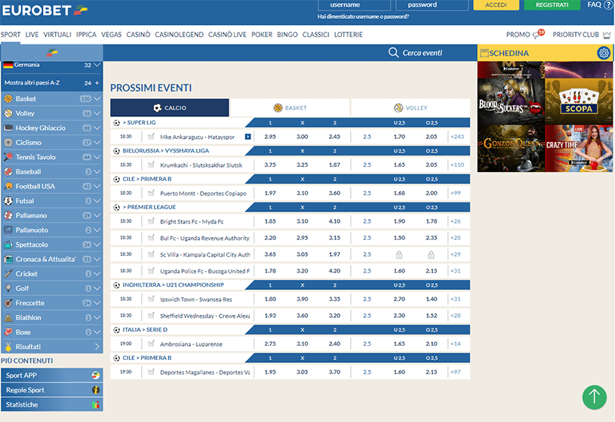Click the green scroll-to-top arrow button
This screenshot has width=615, height=422.
[x=594, y=397]
